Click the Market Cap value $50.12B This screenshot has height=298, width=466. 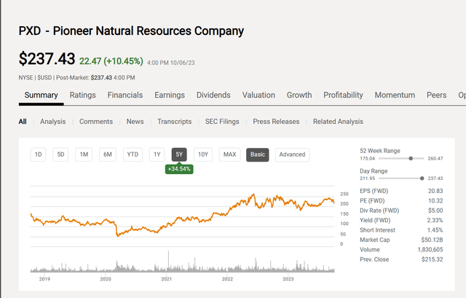click(x=432, y=240)
